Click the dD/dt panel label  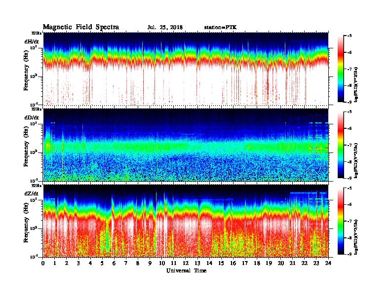click(x=32, y=117)
